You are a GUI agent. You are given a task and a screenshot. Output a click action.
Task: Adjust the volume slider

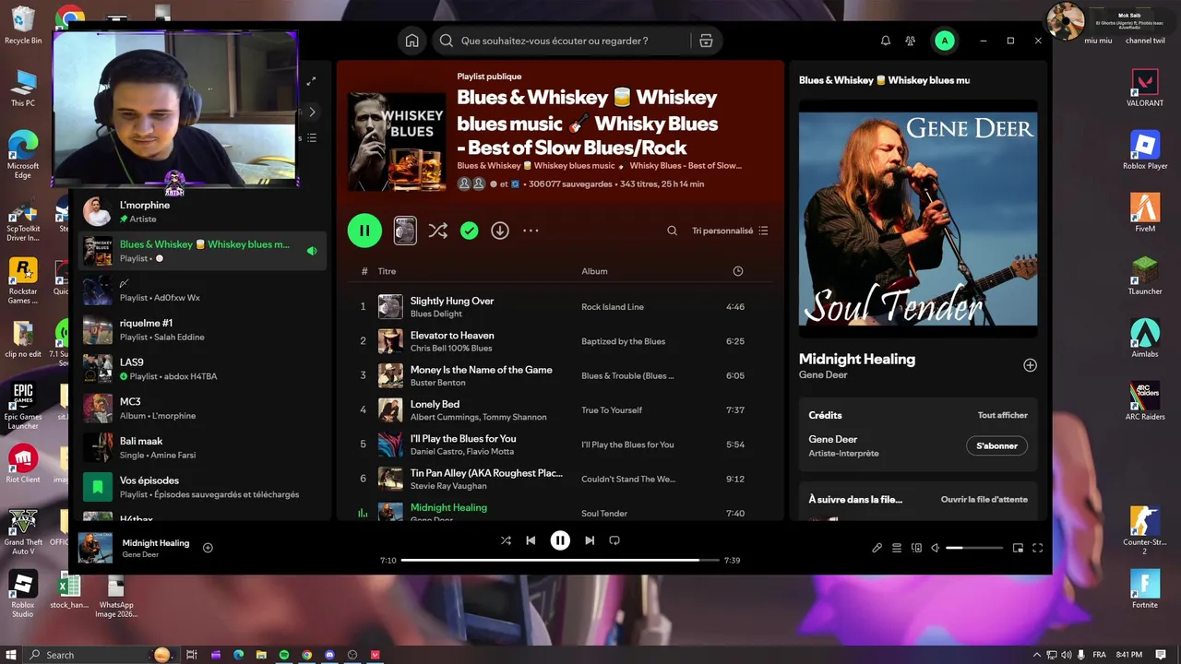point(974,548)
